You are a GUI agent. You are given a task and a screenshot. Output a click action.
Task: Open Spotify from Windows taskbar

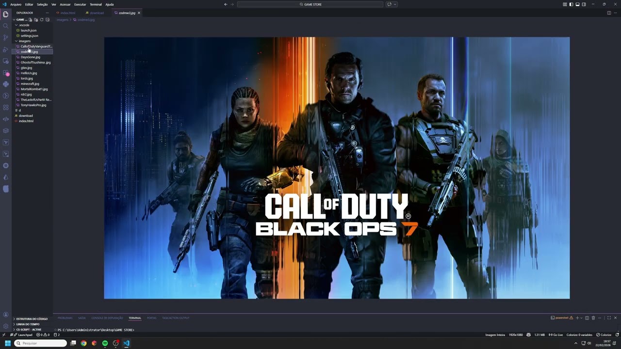click(x=105, y=343)
